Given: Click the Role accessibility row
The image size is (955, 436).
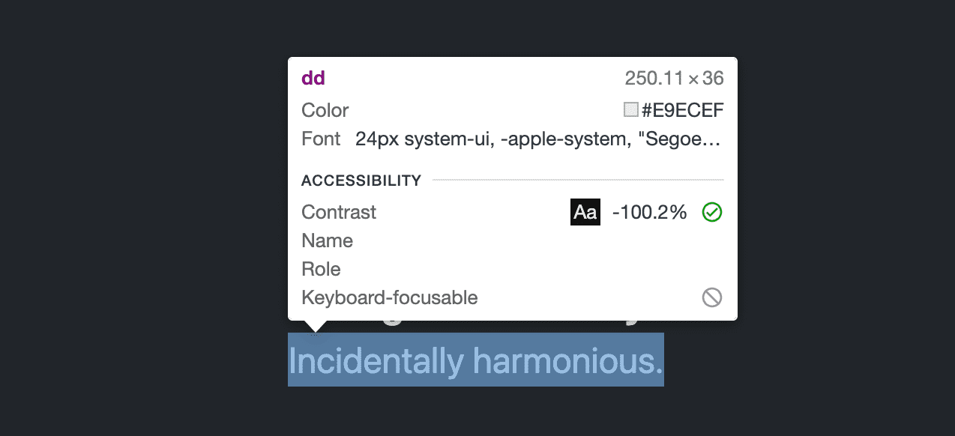Looking at the screenshot, I should tap(321, 269).
